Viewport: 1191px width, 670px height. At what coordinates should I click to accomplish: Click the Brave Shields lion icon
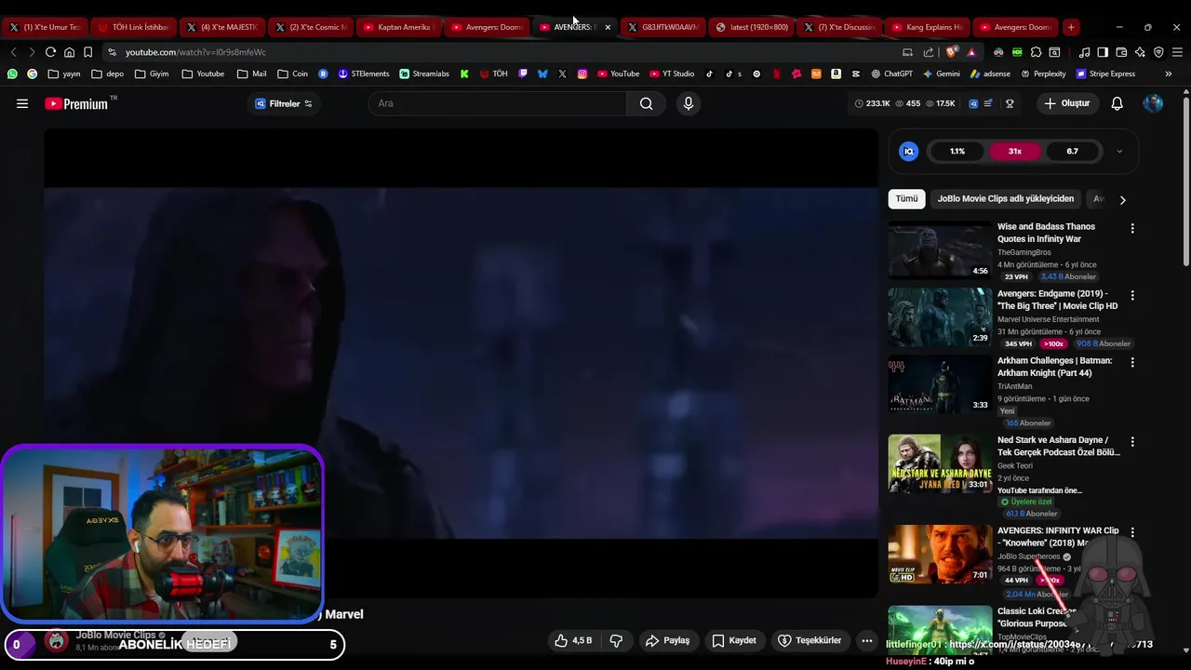click(x=951, y=52)
